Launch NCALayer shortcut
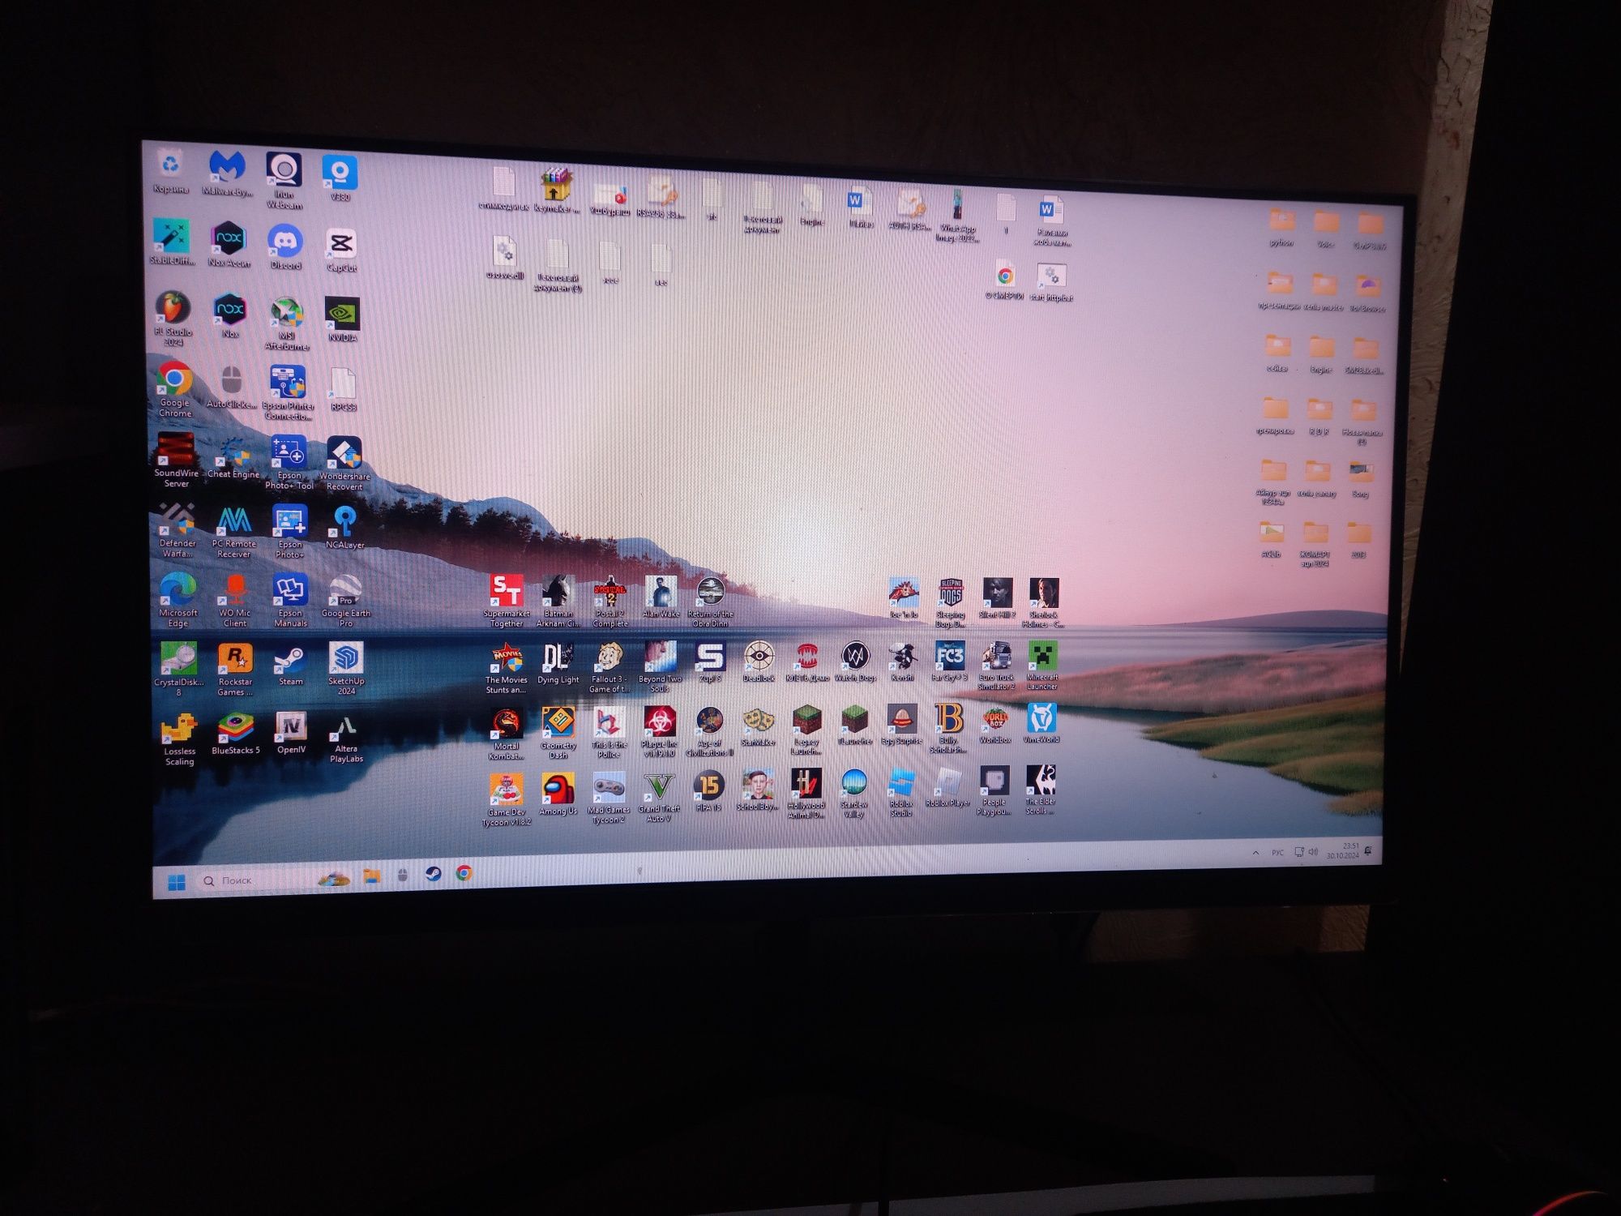1621x1216 pixels. (344, 528)
